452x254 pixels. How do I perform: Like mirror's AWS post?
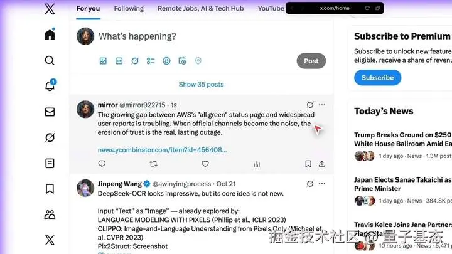tap(205, 164)
